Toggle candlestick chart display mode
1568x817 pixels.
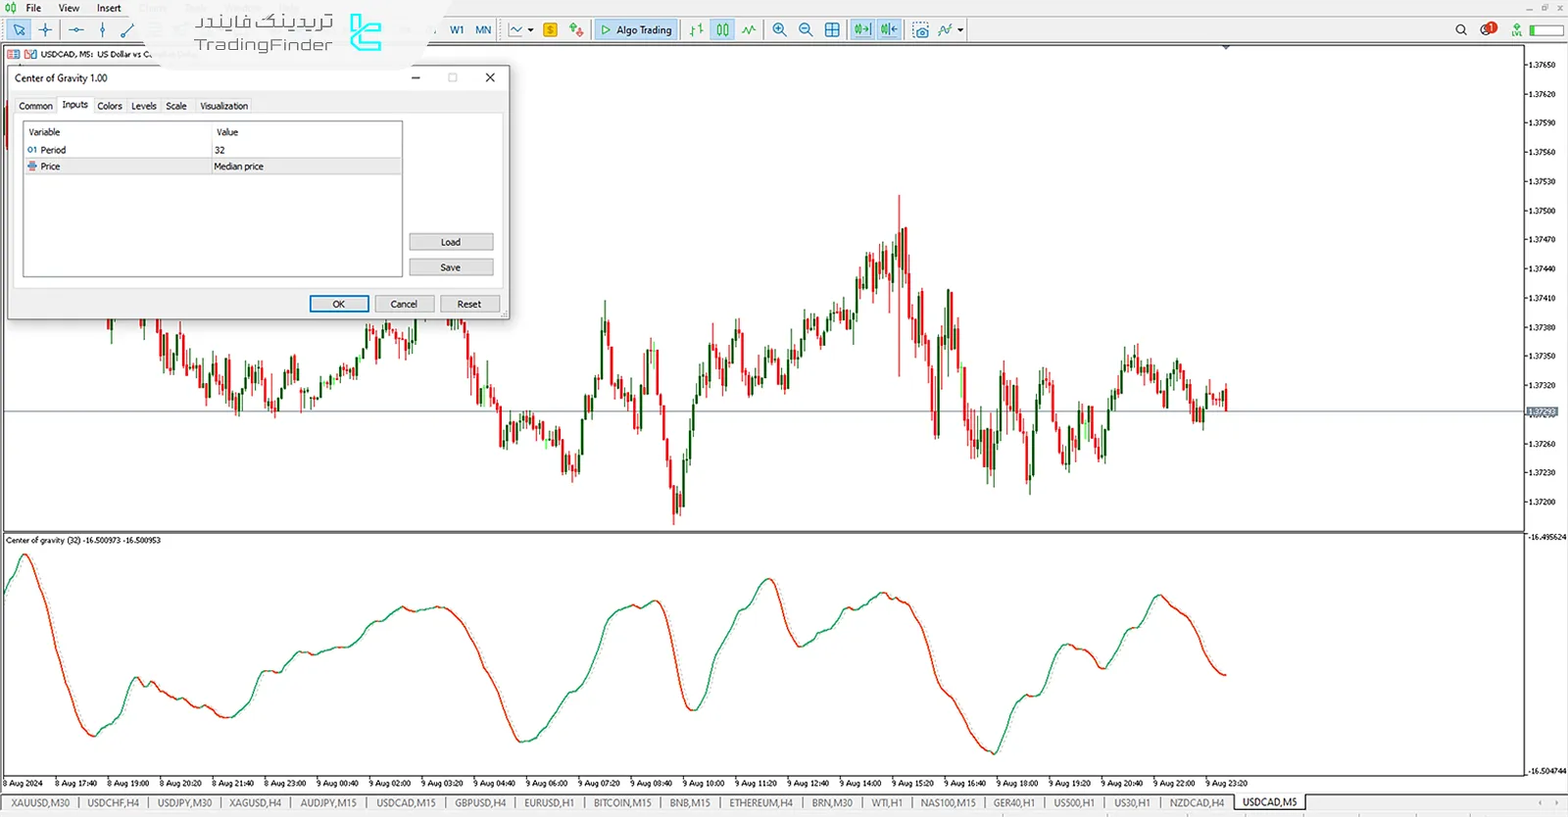tap(722, 30)
